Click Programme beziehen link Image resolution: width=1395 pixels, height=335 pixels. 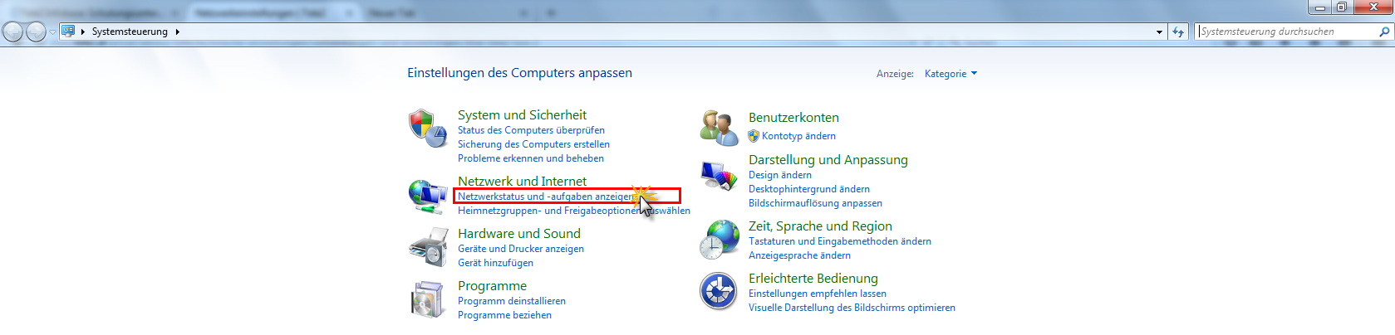pos(504,315)
